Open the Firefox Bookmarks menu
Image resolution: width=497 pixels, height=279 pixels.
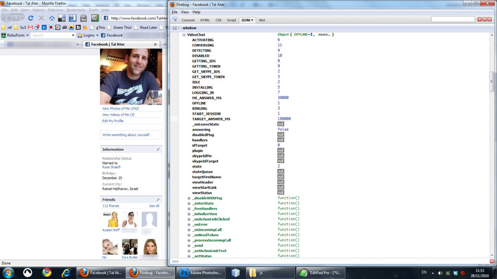pos(76,11)
